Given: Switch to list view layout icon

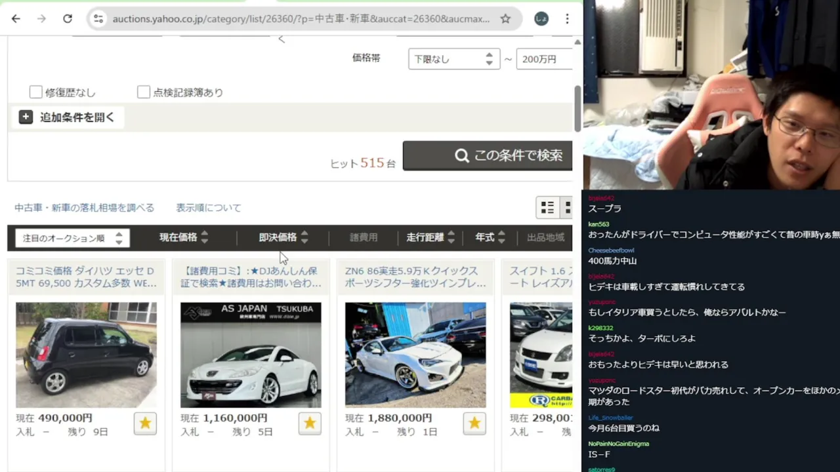Looking at the screenshot, I should pos(547,208).
